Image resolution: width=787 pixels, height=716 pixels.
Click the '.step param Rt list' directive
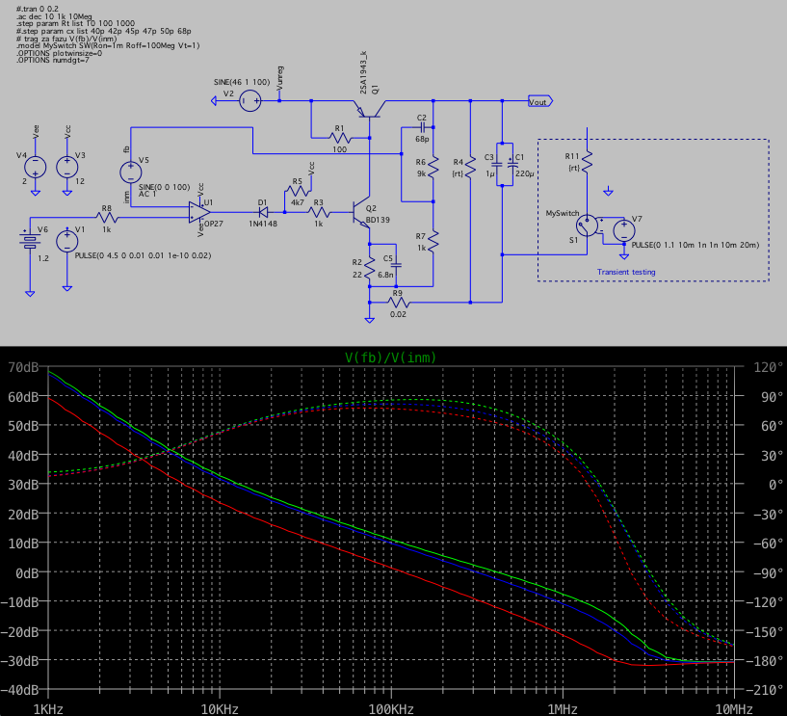pyautogui.click(x=75, y=23)
